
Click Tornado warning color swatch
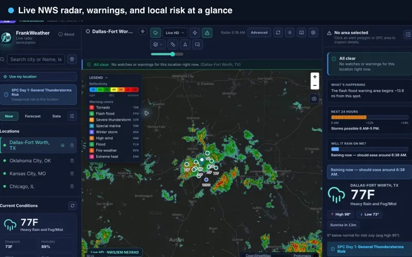coord(92,107)
